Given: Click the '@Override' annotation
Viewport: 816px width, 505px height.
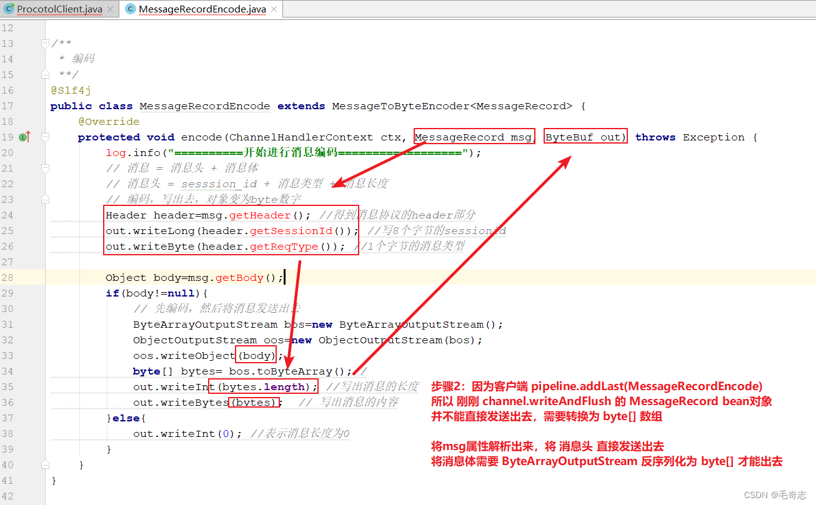Looking at the screenshot, I should click(109, 121).
